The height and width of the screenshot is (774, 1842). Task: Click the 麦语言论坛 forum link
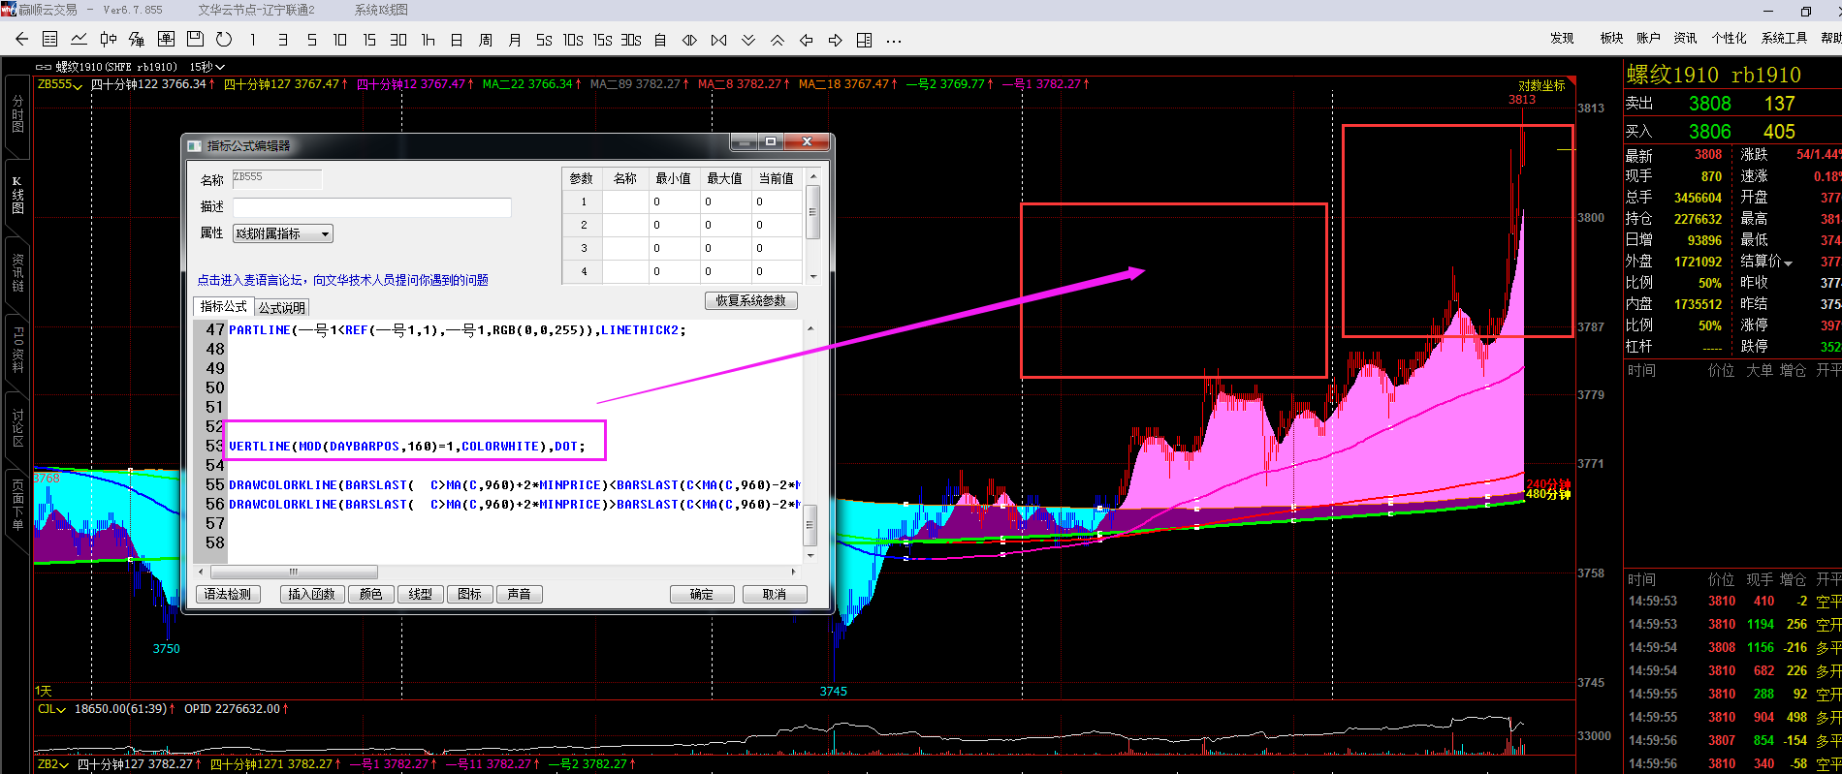(342, 280)
